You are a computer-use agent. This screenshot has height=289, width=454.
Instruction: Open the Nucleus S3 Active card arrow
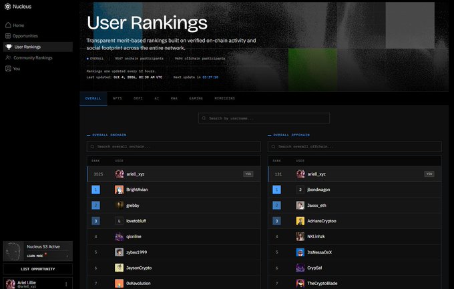point(67,256)
